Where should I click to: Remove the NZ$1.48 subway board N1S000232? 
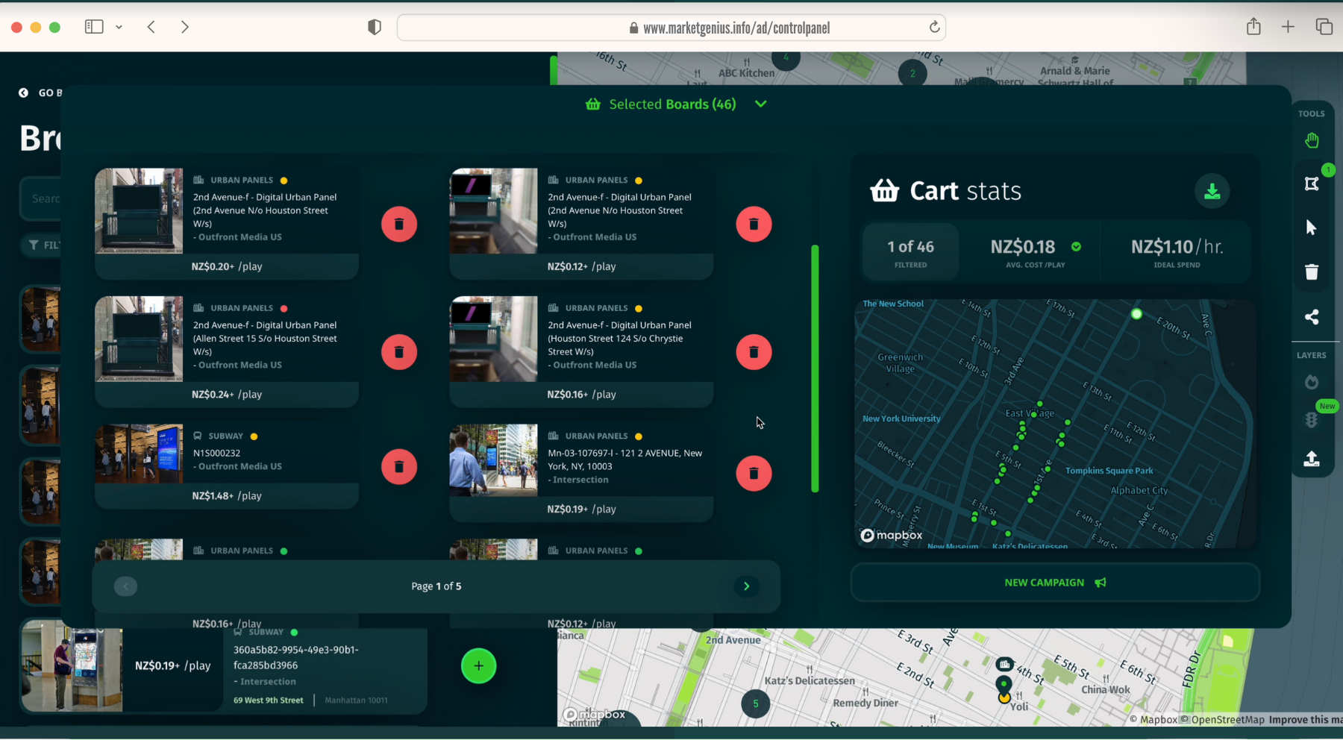399,467
